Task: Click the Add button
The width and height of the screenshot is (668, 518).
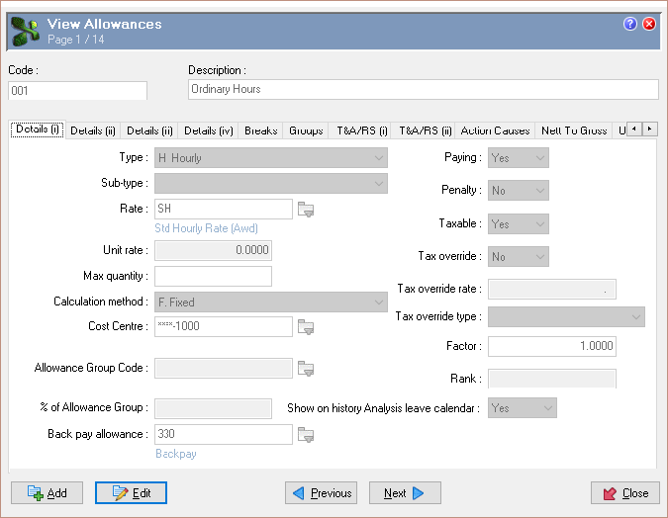Action: pos(47,493)
